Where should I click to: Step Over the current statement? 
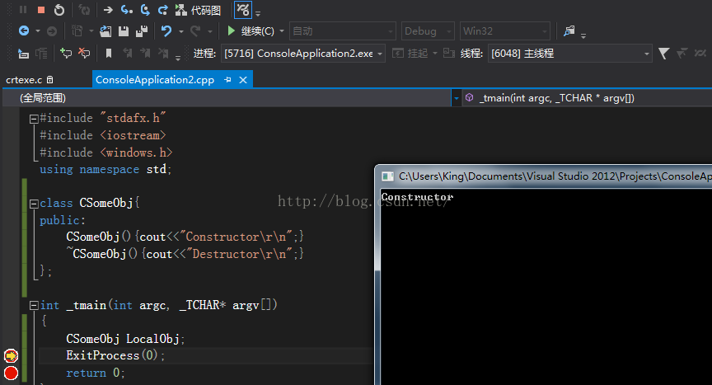[145, 10]
